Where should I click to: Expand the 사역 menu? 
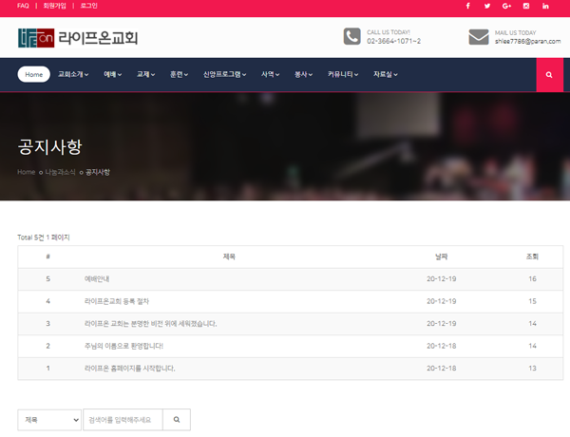pyautogui.click(x=270, y=74)
